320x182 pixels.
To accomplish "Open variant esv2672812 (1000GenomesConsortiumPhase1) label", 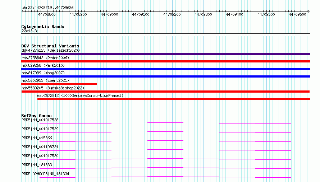I will 80,95.
